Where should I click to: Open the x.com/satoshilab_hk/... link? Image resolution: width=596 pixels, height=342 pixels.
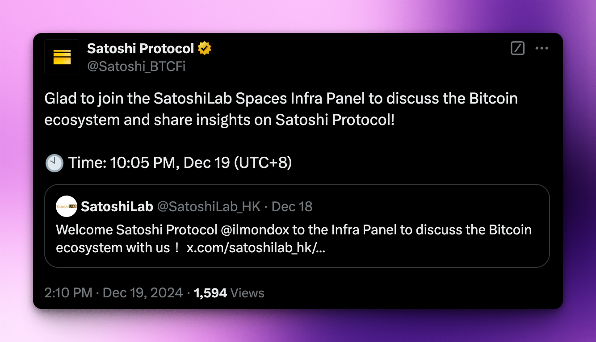click(x=256, y=248)
